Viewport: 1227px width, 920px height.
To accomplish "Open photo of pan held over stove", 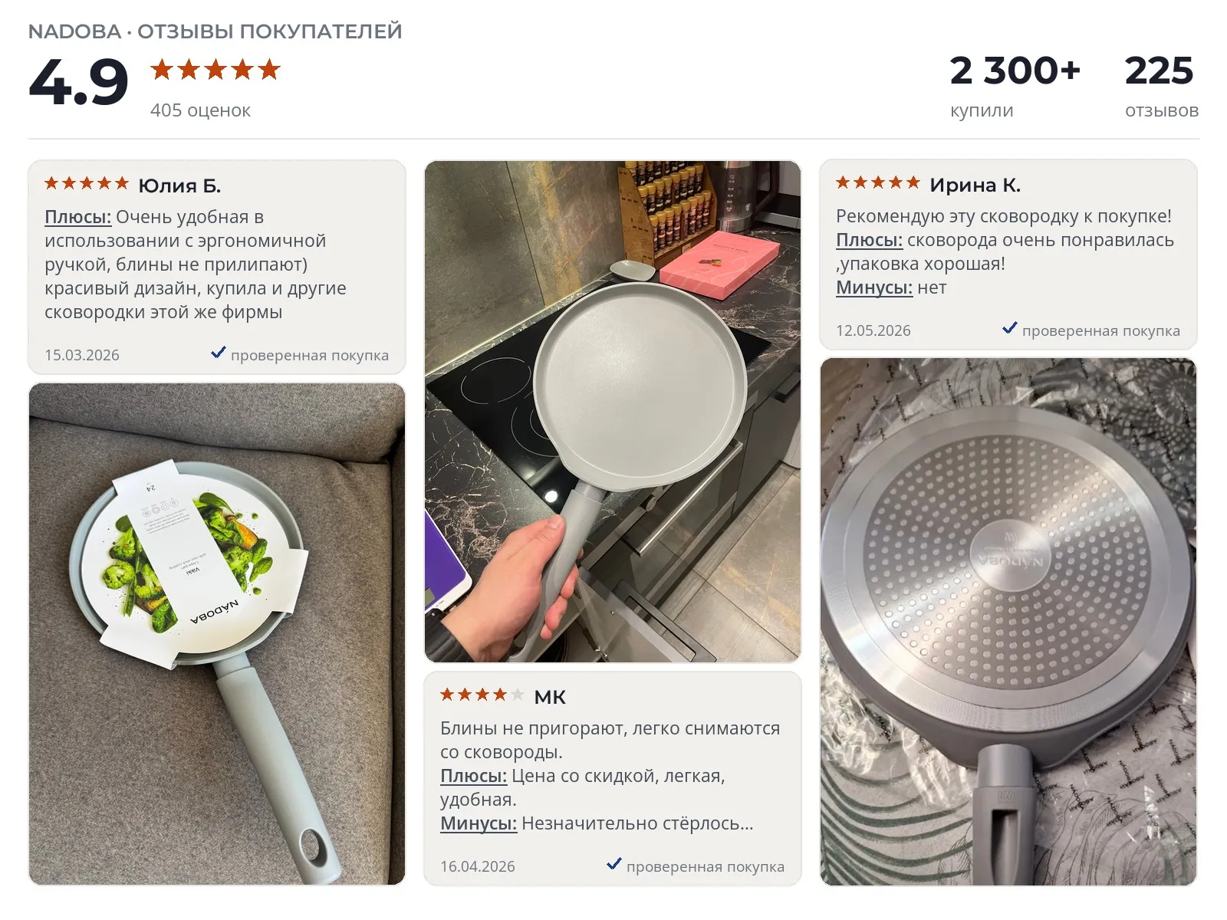I will [x=613, y=412].
